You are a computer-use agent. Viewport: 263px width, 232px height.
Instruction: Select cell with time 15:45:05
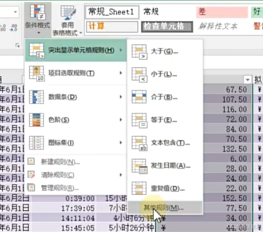click(63, 228)
